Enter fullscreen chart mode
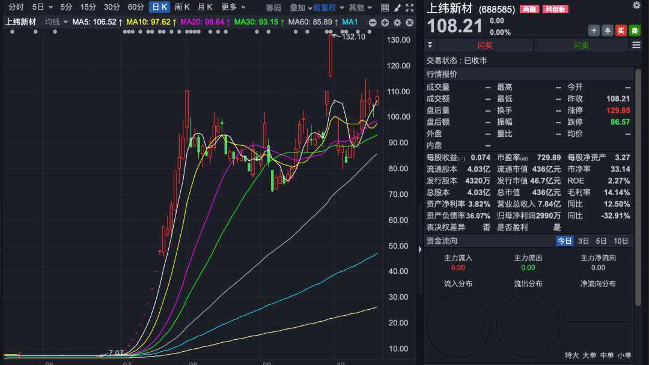649x365 pixels. point(409,8)
